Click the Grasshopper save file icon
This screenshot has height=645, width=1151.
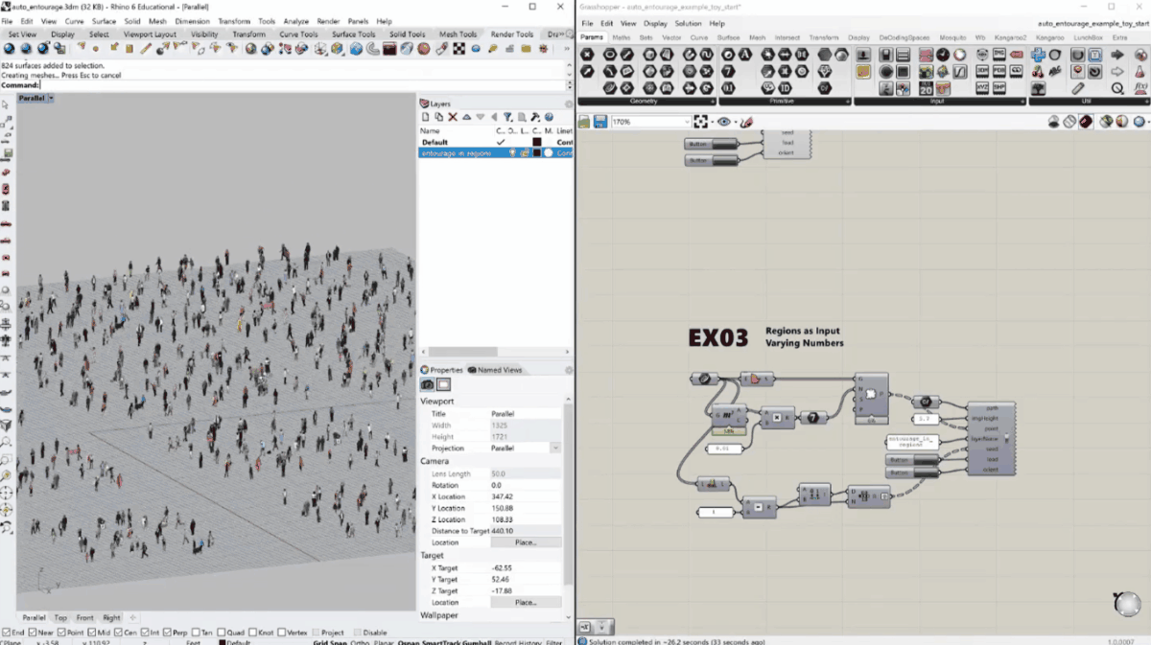(600, 122)
